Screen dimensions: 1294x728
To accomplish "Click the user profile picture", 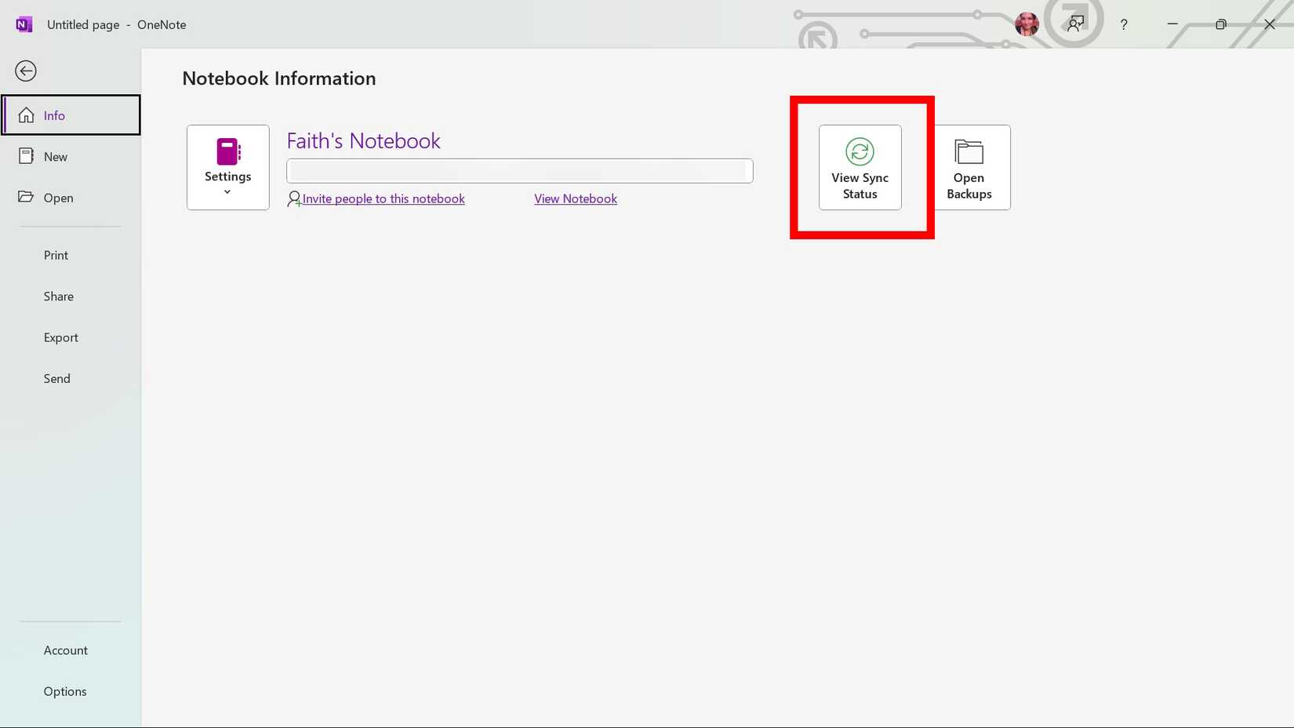I will tap(1026, 24).
